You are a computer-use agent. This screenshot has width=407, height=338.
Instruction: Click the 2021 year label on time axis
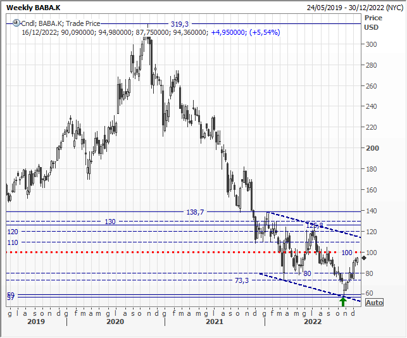tap(213, 322)
